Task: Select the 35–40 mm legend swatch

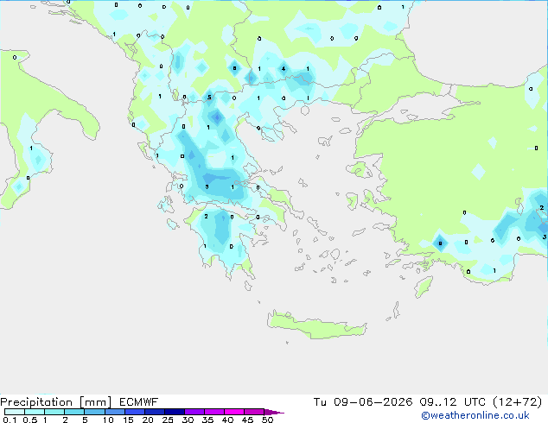Action: click(x=213, y=412)
